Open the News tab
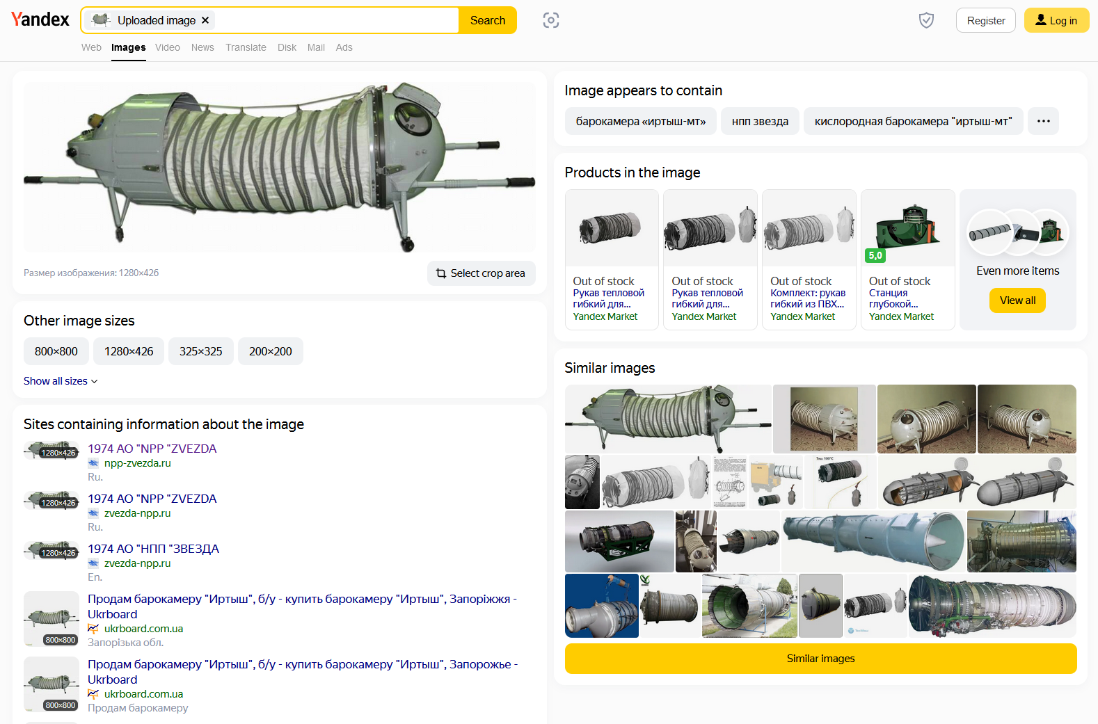The image size is (1098, 724). point(202,47)
